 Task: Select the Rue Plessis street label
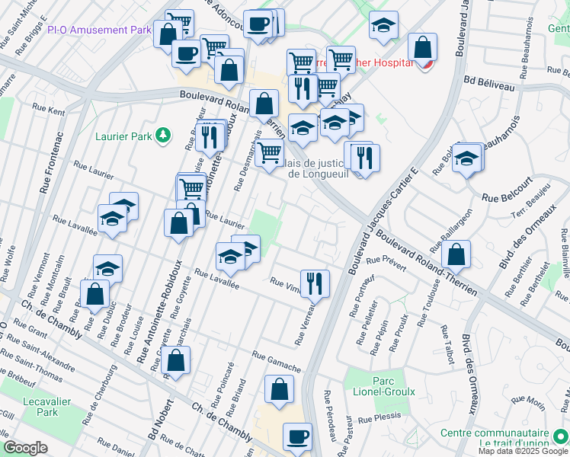point(379,417)
